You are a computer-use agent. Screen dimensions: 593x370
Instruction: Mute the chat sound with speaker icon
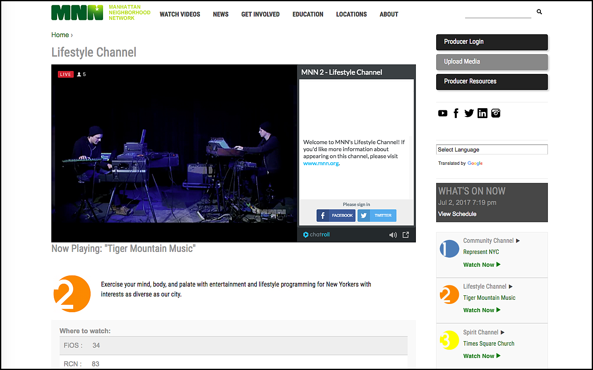(x=393, y=235)
